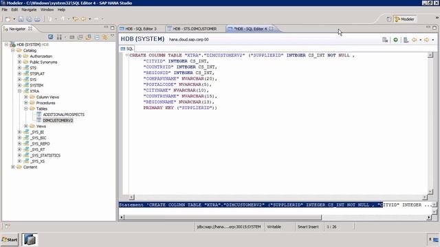The image size is (440, 247).
Task: Expand the STS schema node
Action: pos(19,68)
